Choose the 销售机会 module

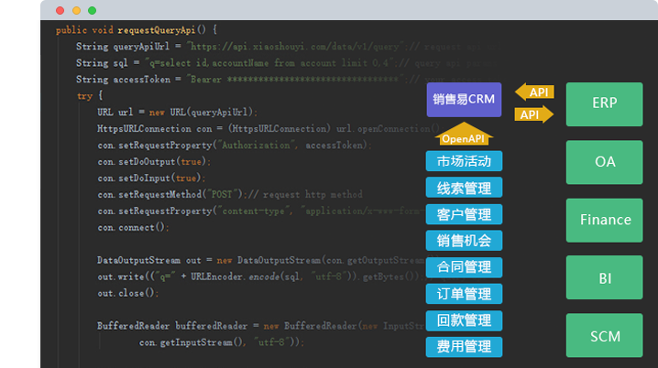tap(464, 241)
